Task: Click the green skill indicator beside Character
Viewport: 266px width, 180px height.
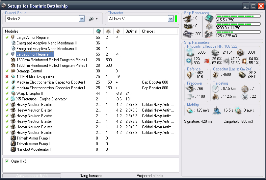Action: pos(176,19)
